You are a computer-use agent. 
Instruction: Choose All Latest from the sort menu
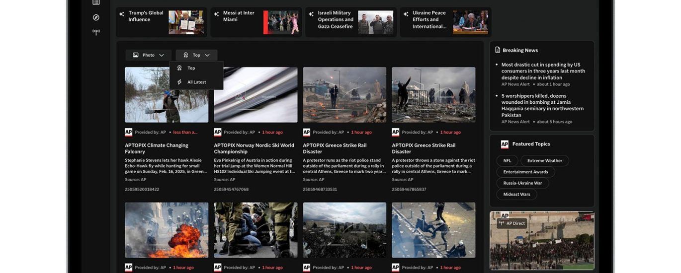point(196,82)
